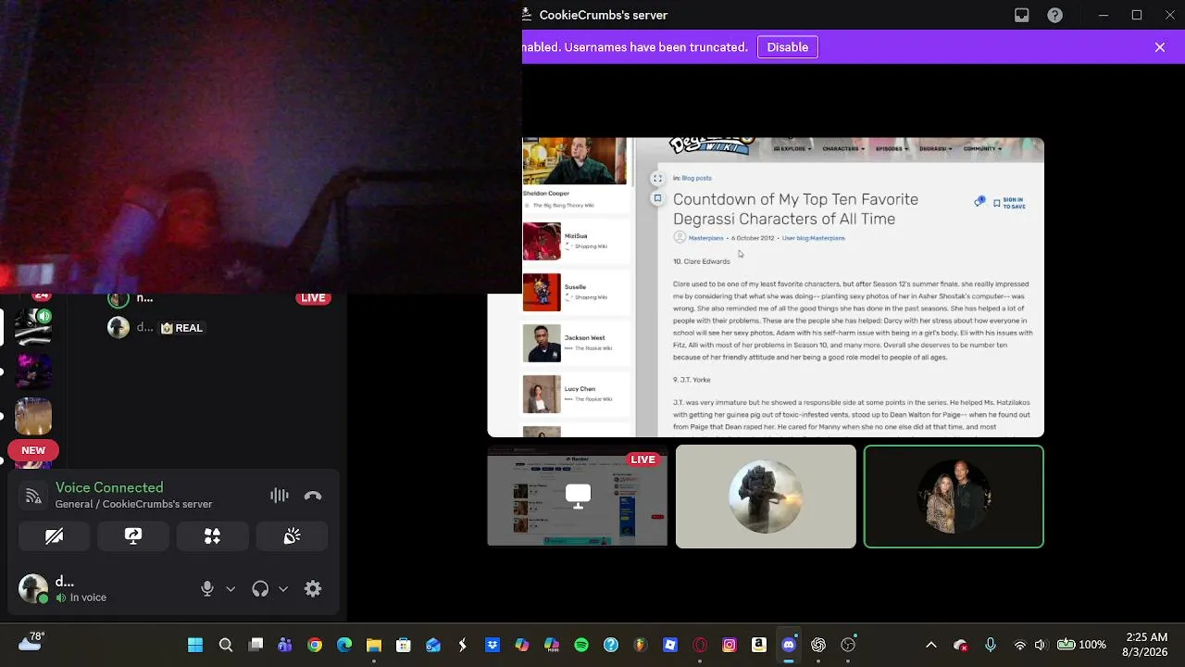This screenshot has height=667, width=1185.
Task: Open the comments bubble icon on wiki
Action: coord(979,201)
